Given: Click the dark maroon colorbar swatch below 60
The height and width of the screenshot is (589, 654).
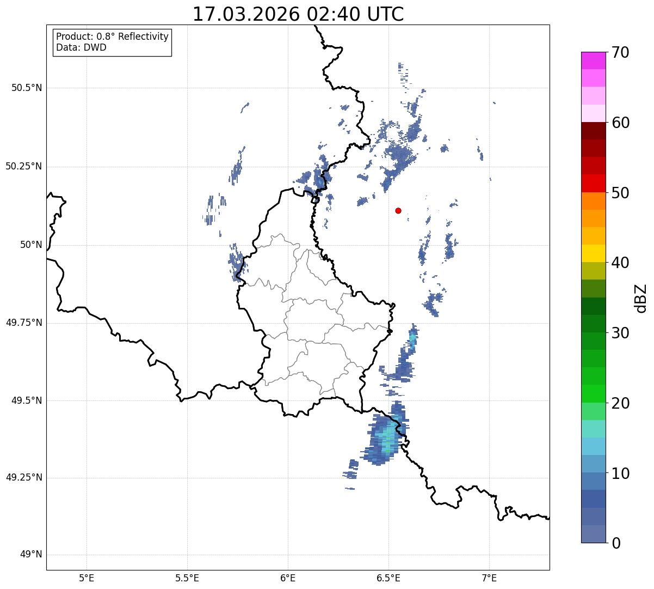Looking at the screenshot, I should click(594, 131).
